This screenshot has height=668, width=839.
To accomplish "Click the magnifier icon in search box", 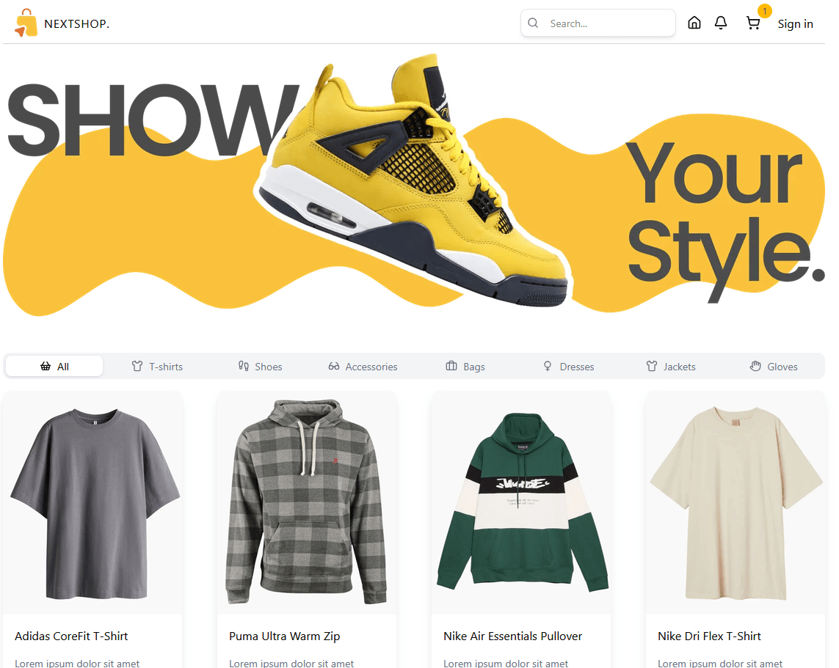I will click(533, 23).
